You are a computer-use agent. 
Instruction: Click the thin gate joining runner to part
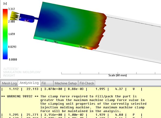point(36,18)
